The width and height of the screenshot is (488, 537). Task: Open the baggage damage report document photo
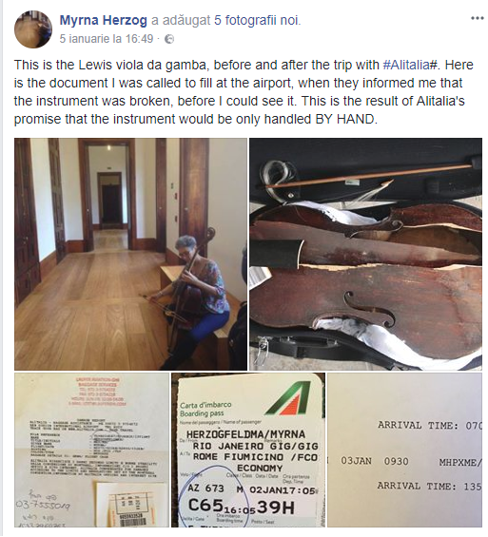point(91,450)
